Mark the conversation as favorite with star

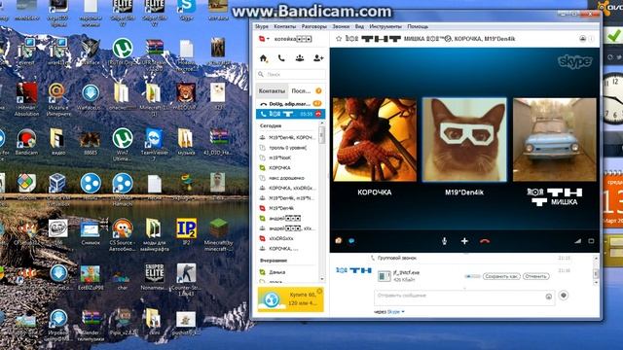tap(339, 39)
